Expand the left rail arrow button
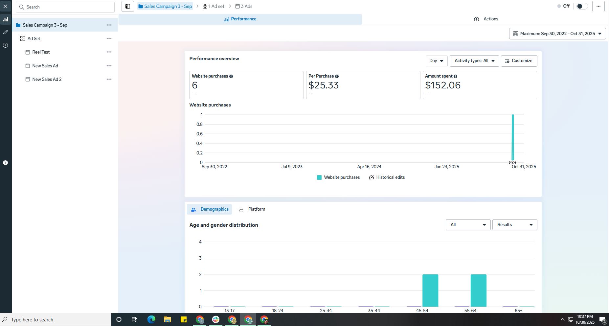Image resolution: width=609 pixels, height=326 pixels. (x=6, y=163)
